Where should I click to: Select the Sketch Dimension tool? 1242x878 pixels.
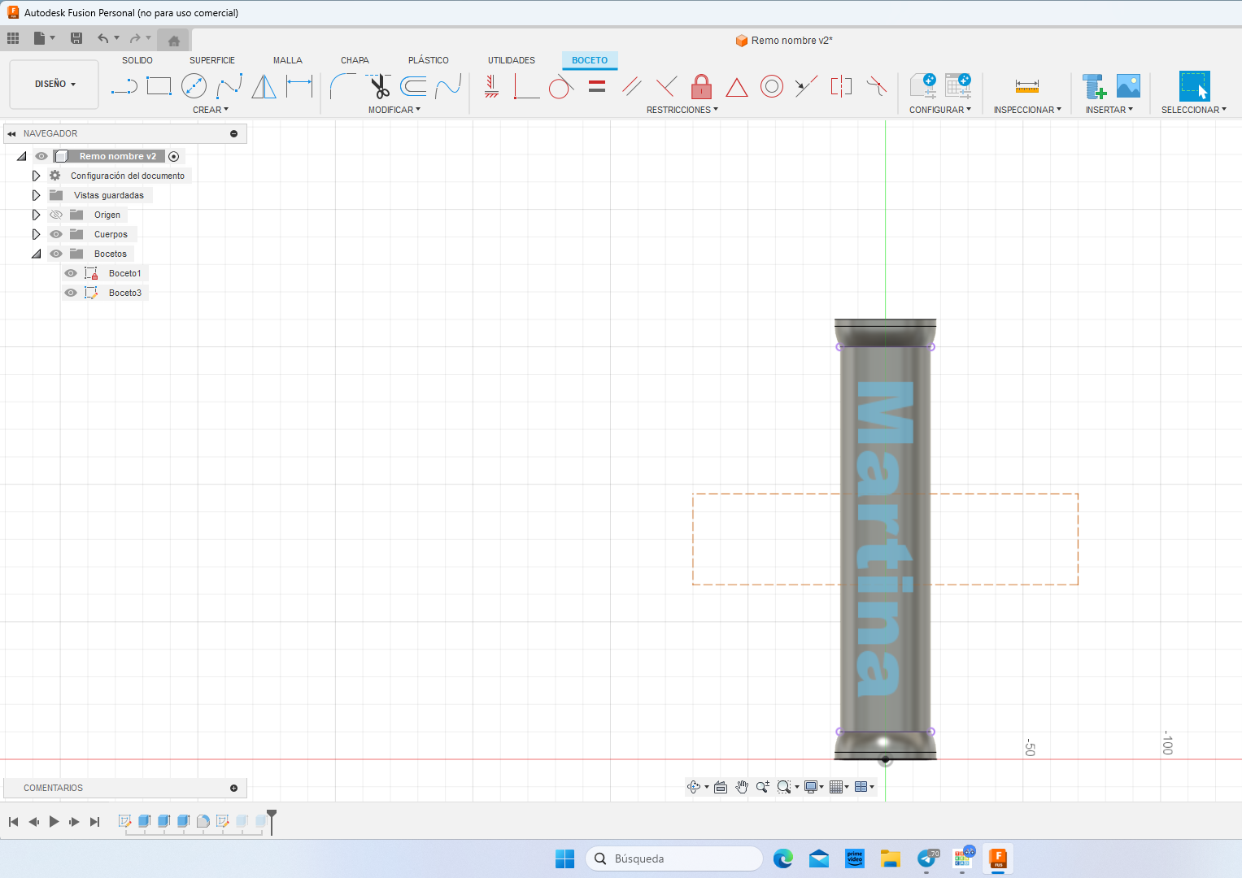(299, 86)
